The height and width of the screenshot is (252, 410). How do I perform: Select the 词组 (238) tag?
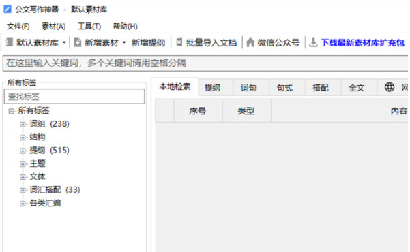pyautogui.click(x=49, y=124)
